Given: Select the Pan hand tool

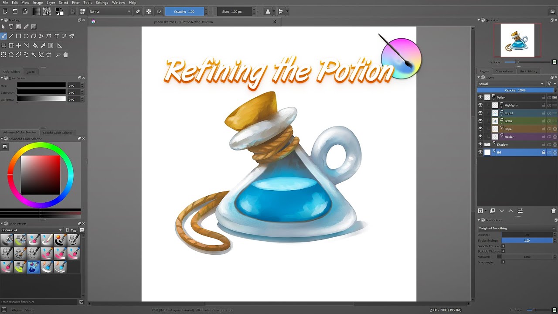Looking at the screenshot, I should pos(65,55).
